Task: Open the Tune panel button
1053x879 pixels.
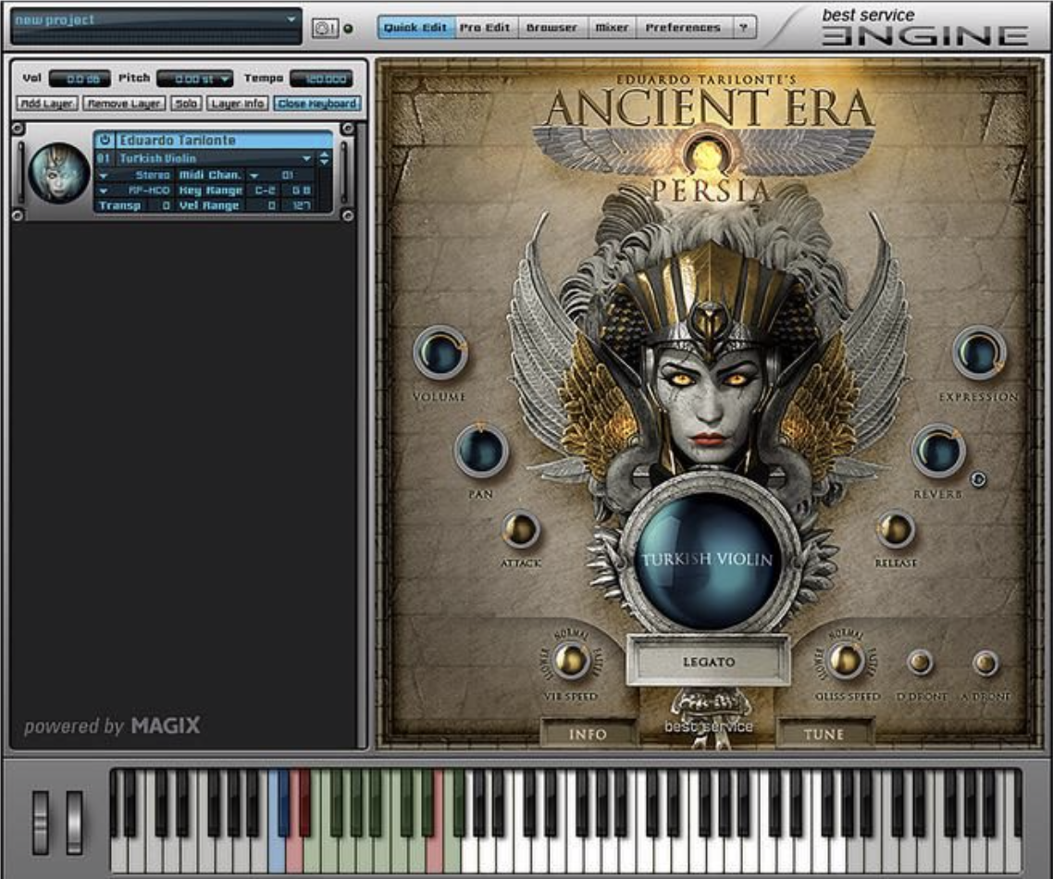Action: tap(824, 734)
